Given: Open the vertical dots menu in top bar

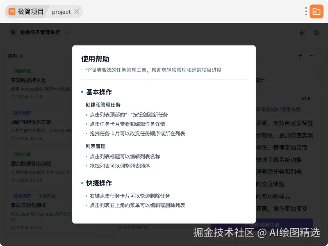Looking at the screenshot, I should coord(305,11).
